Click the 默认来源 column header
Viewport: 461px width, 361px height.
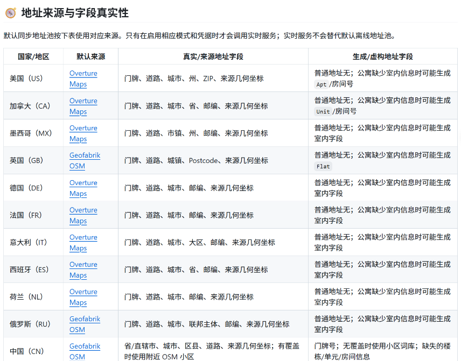[x=91, y=56]
